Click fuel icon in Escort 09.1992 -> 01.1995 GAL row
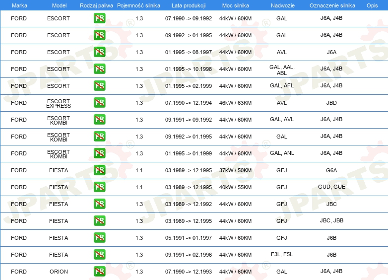Image resolution: width=388 pixels, height=280 pixels. pos(99,35)
